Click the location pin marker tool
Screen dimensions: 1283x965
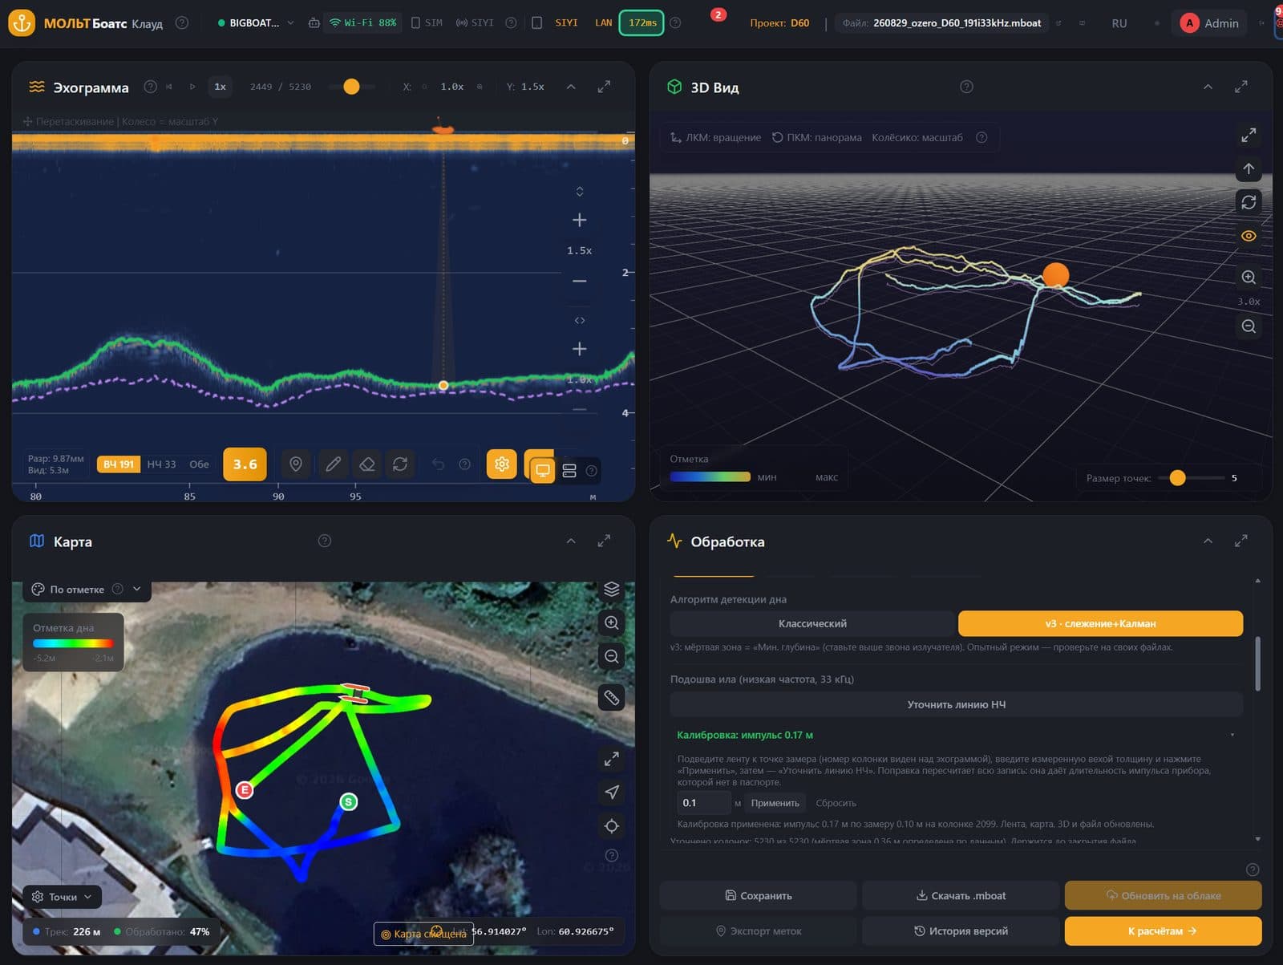(296, 464)
